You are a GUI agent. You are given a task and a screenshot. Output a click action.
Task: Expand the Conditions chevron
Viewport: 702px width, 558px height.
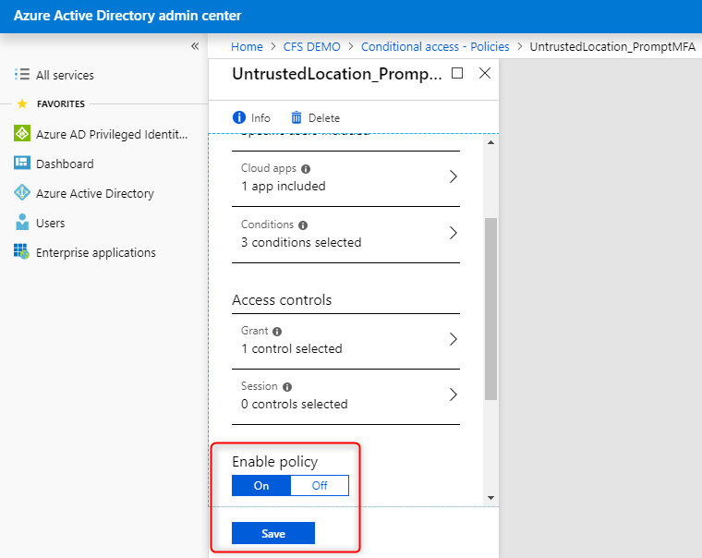pyautogui.click(x=454, y=233)
